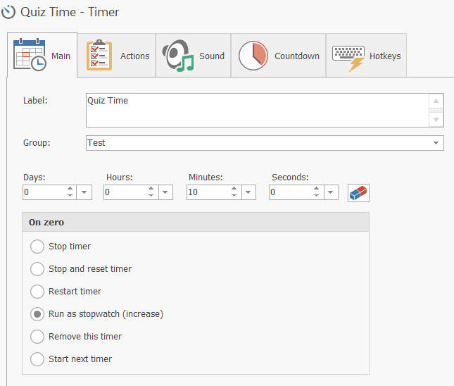The image size is (454, 386).
Task: Click the Label box scroll up arrow
Action: click(436, 101)
